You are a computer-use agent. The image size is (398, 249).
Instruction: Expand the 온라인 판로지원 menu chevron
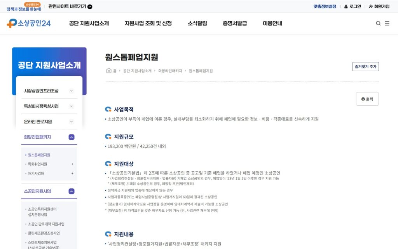coord(72,121)
